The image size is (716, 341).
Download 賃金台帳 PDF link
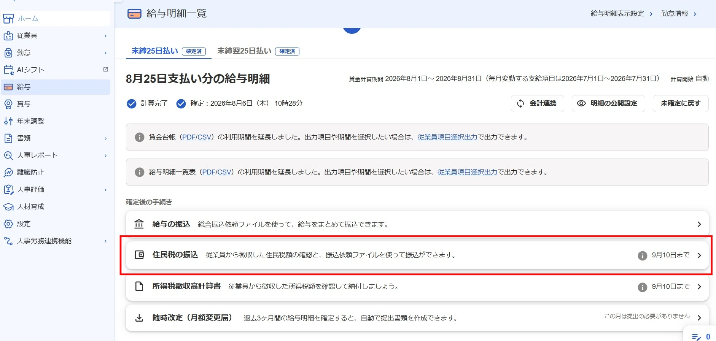(x=189, y=137)
